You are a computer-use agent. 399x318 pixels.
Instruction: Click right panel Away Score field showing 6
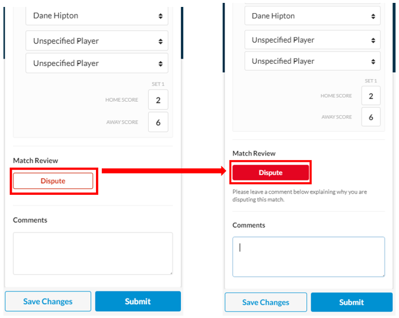coord(371,117)
